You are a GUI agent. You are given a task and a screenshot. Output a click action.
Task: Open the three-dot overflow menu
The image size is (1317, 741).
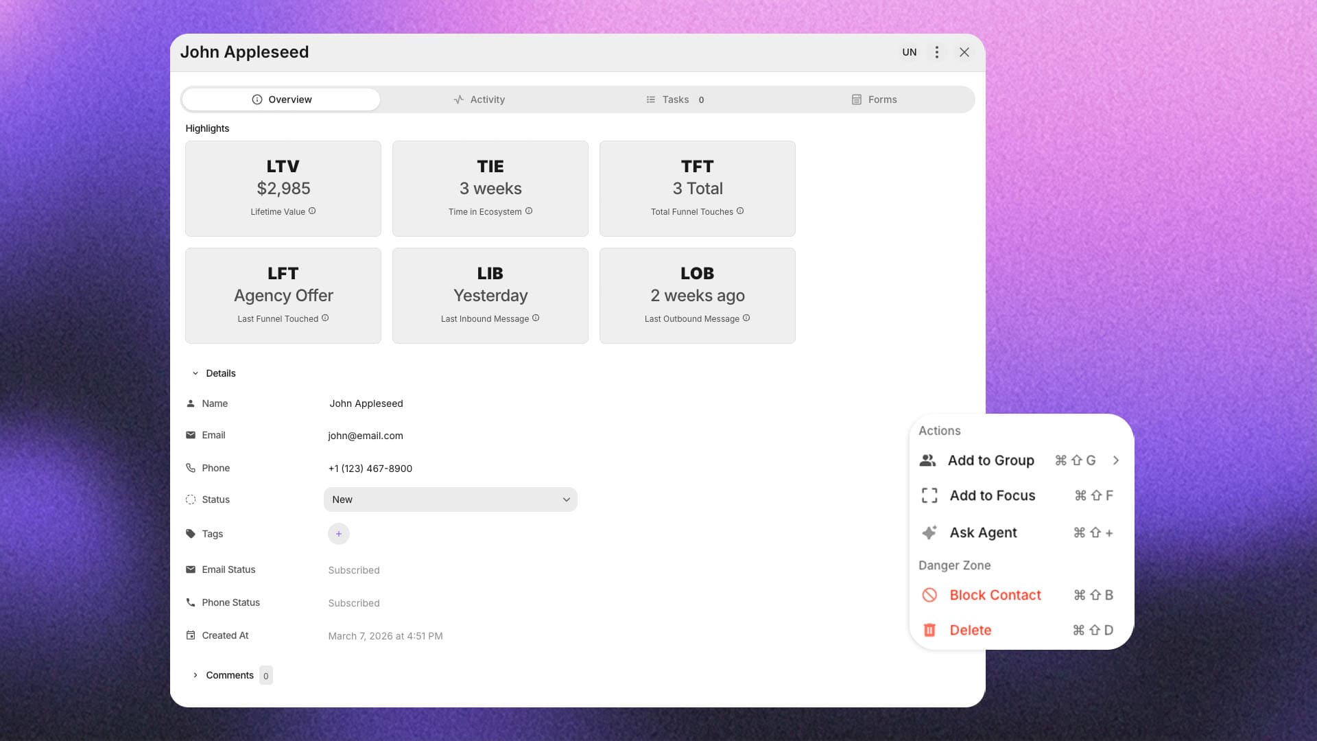[936, 51]
